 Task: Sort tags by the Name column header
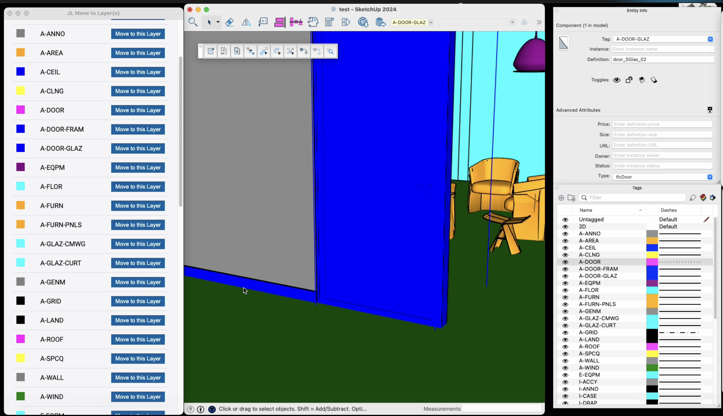click(586, 210)
